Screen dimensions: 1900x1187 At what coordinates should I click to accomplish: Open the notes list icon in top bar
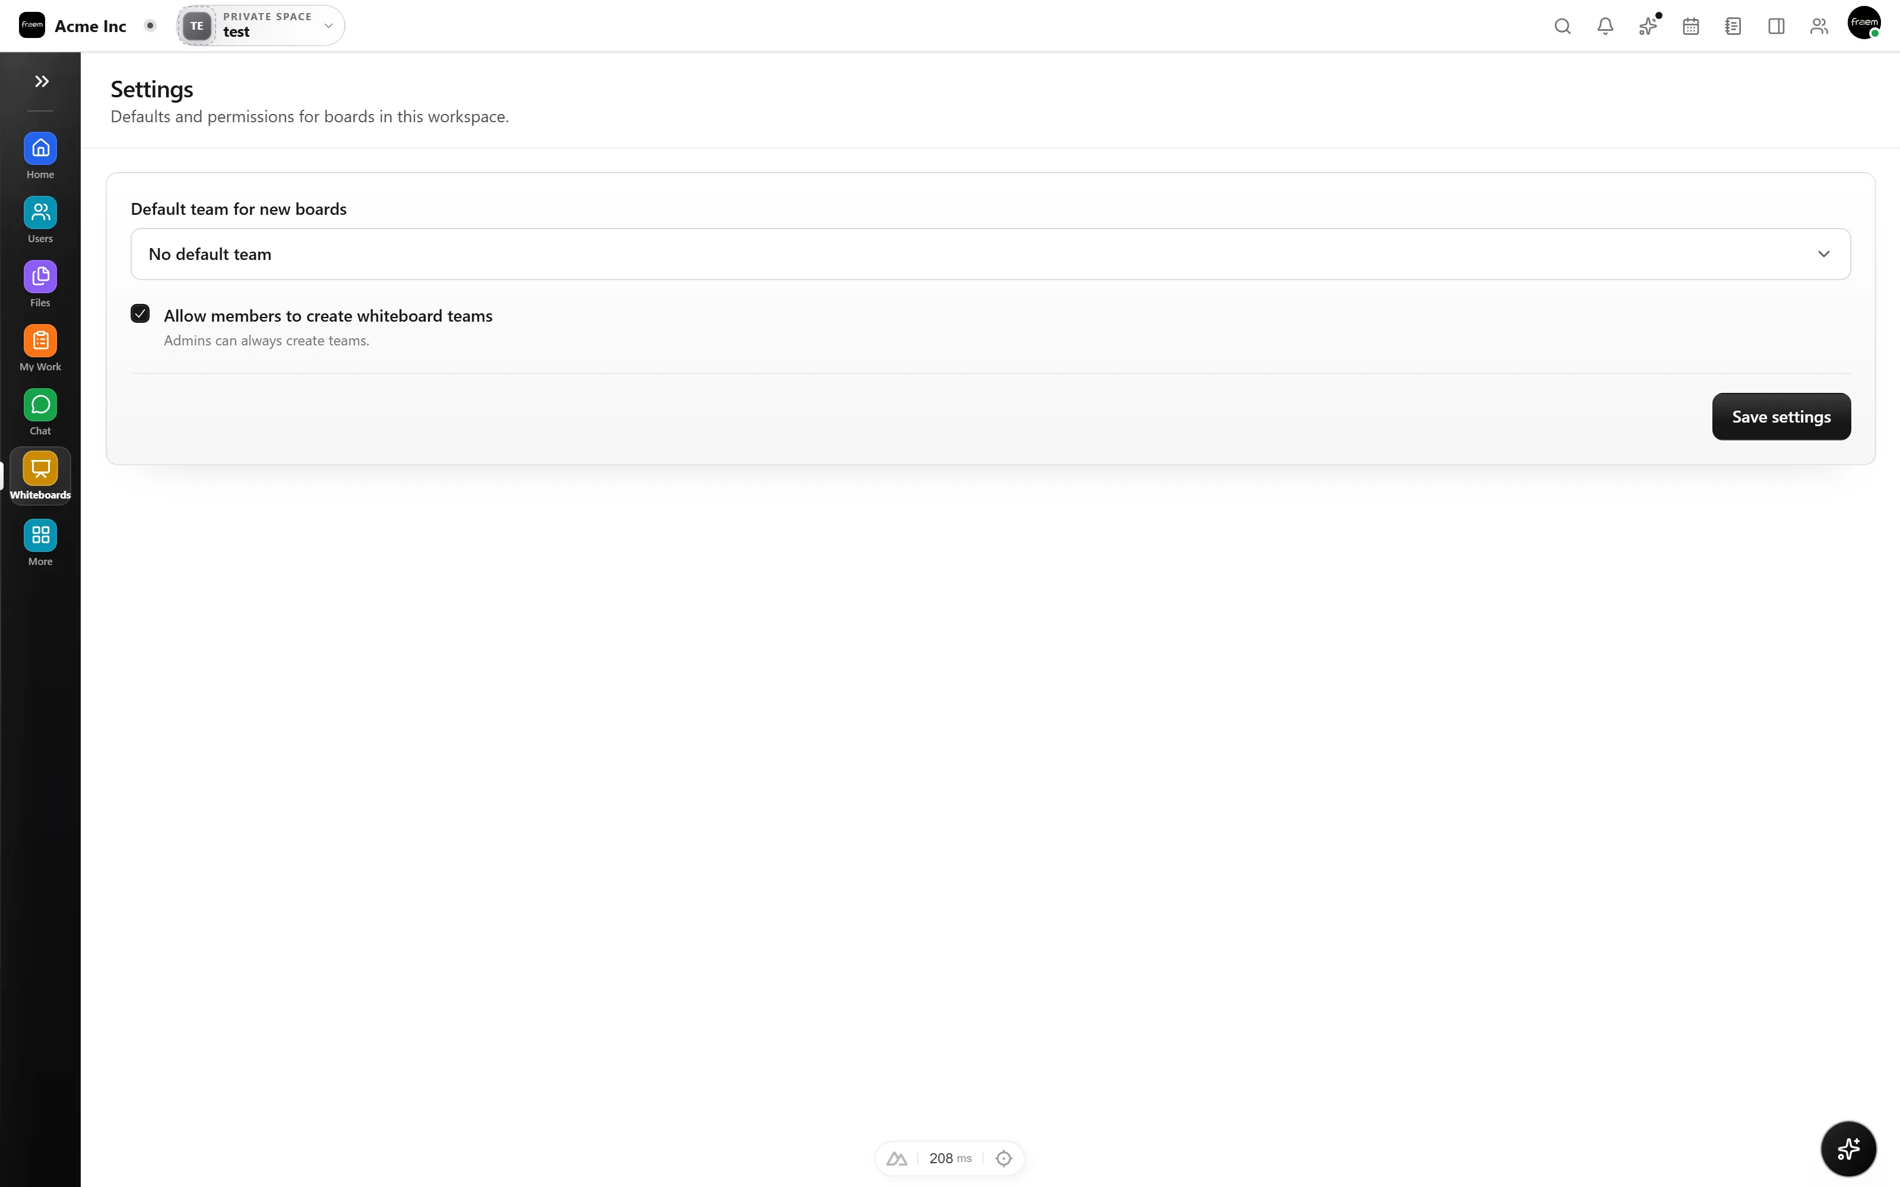pyautogui.click(x=1733, y=26)
